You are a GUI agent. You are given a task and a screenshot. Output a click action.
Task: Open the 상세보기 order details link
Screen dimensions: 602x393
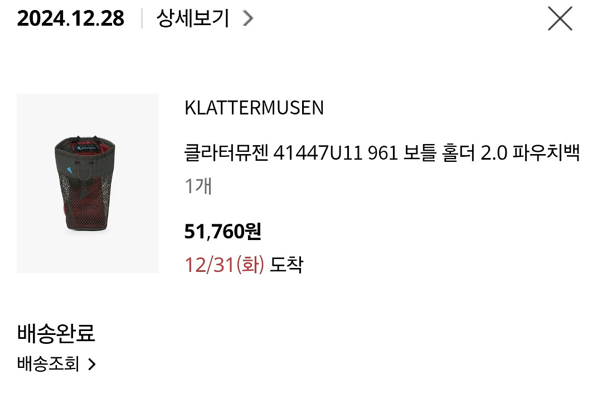tap(193, 18)
